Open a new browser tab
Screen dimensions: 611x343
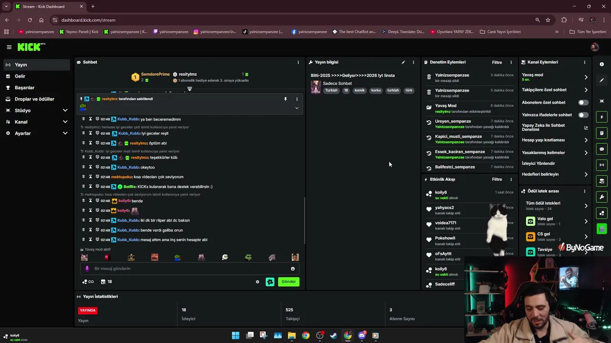pyautogui.click(x=93, y=7)
